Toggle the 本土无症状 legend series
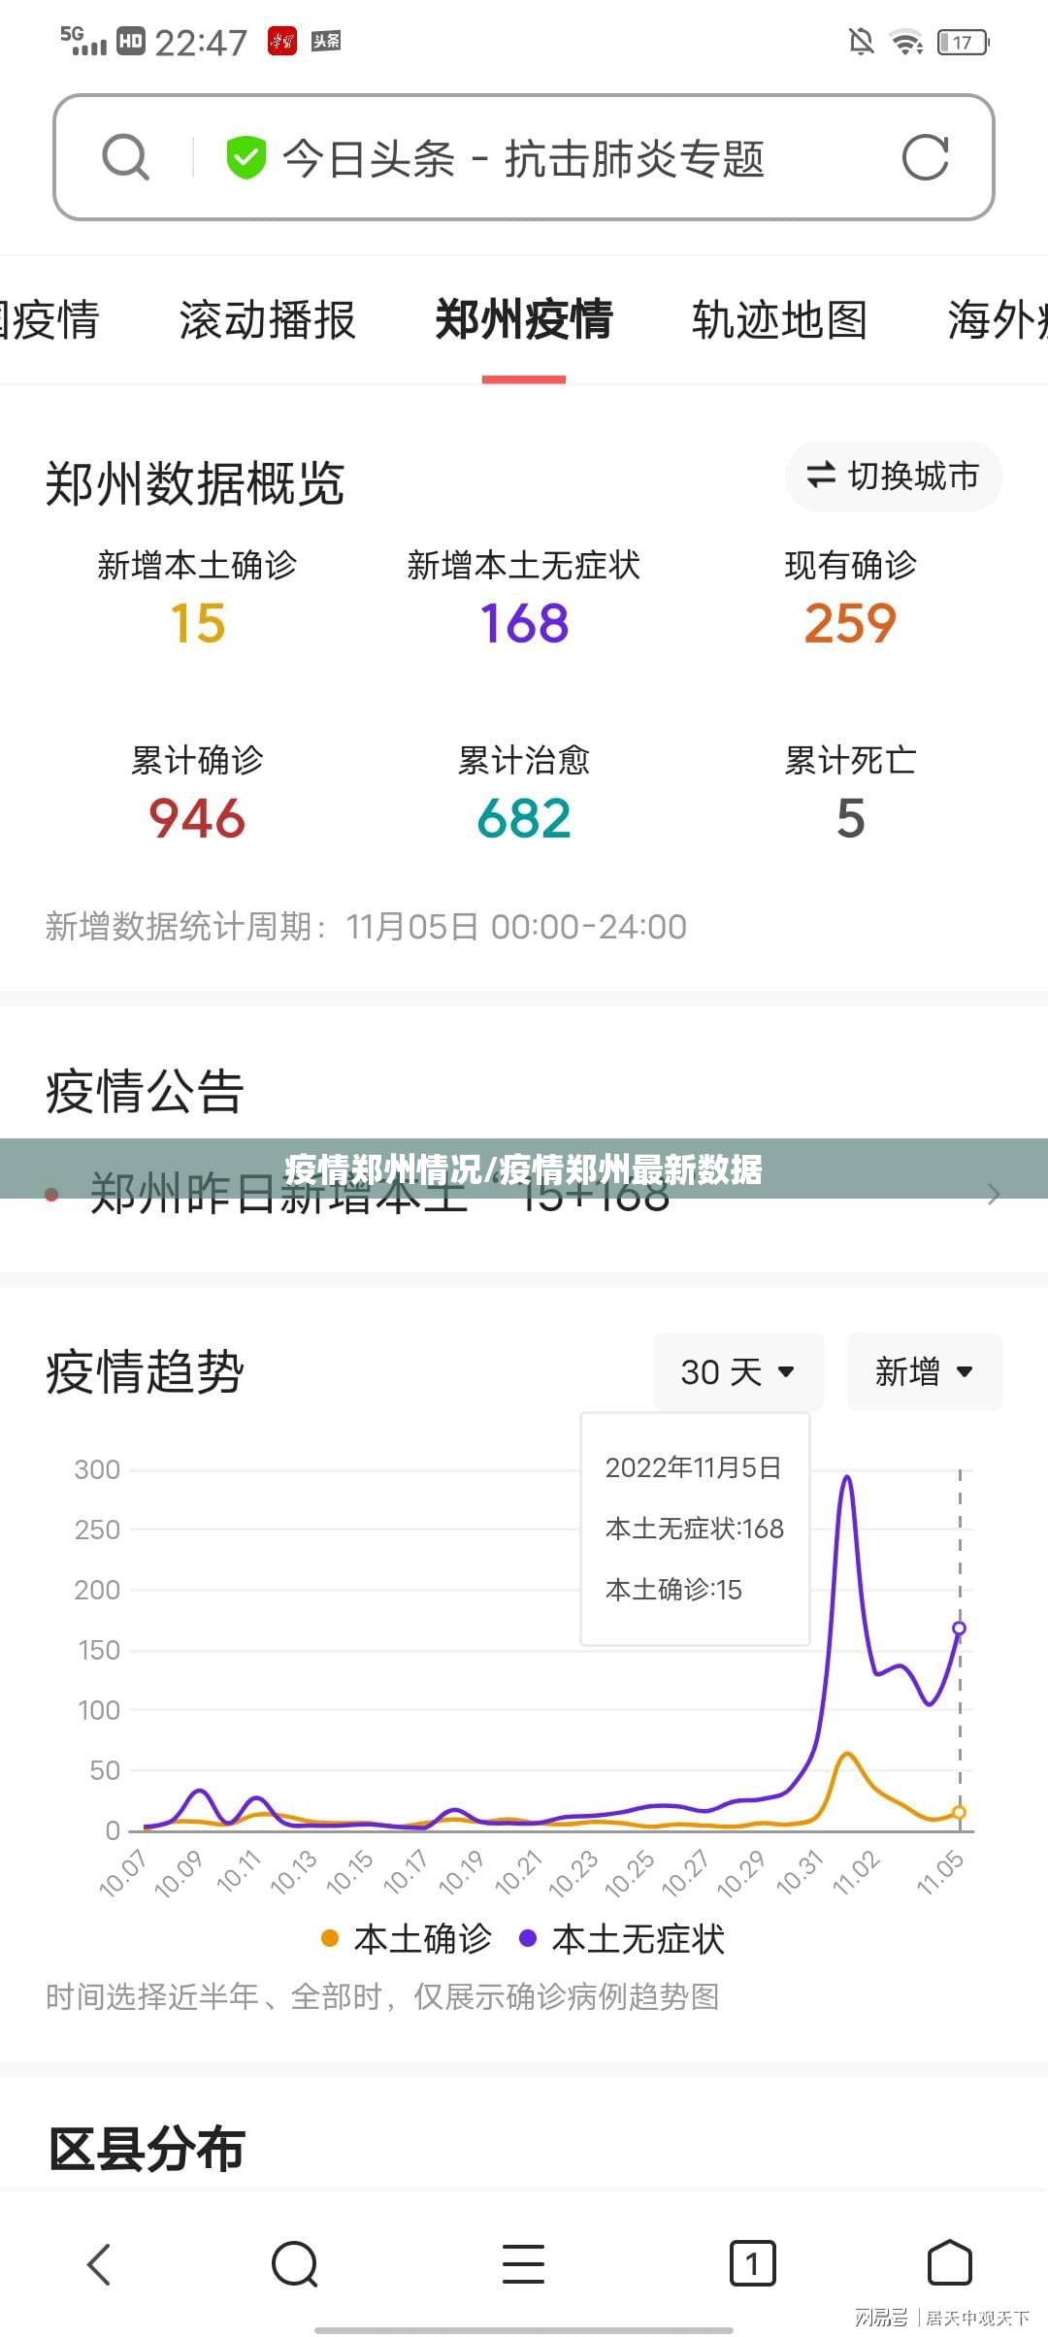 [x=623, y=1939]
